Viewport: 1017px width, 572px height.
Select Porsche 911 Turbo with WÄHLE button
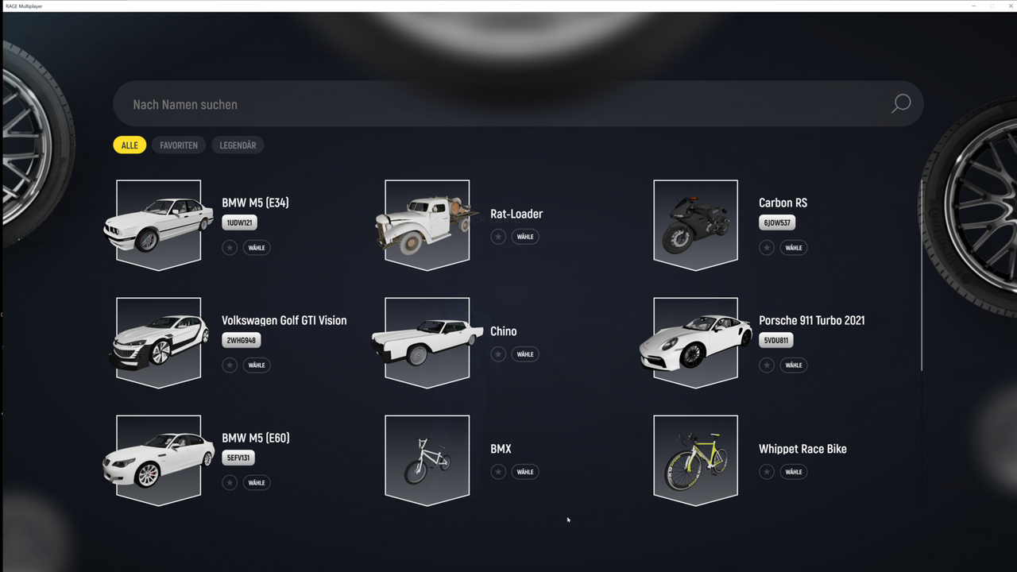[794, 365]
